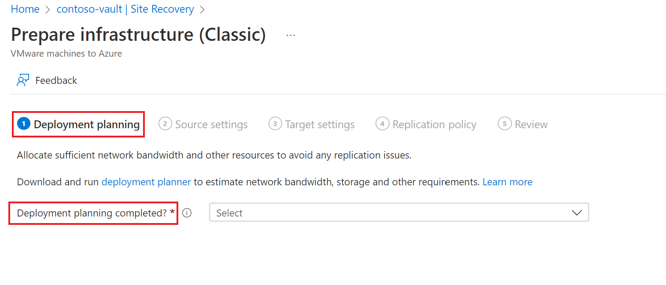Open the Replication policy tab
The width and height of the screenshot is (666, 285).
tap(434, 125)
